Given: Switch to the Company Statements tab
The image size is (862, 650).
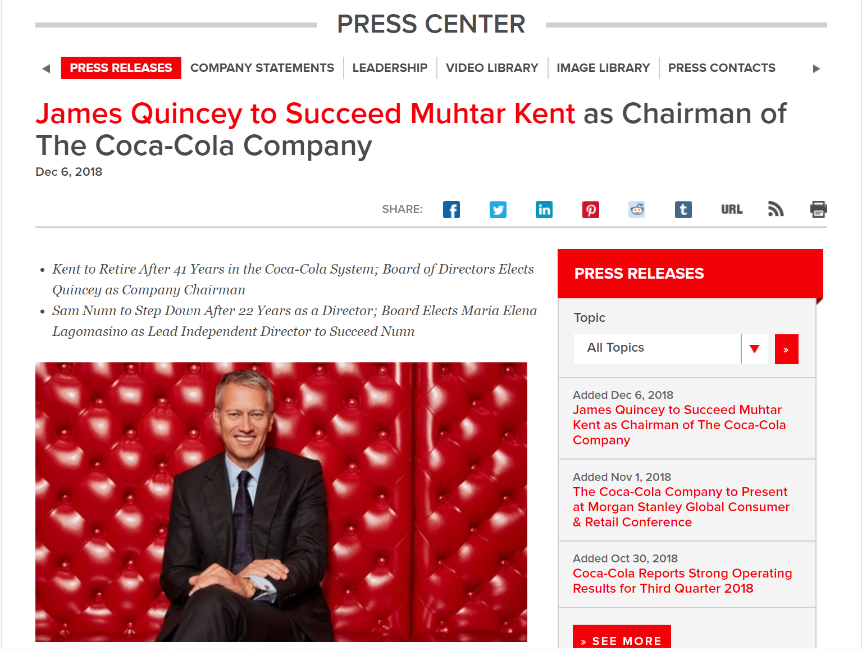Looking at the screenshot, I should point(262,68).
